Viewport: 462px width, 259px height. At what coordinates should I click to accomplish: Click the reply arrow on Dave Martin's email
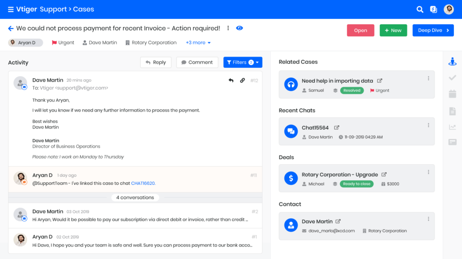[x=231, y=80]
